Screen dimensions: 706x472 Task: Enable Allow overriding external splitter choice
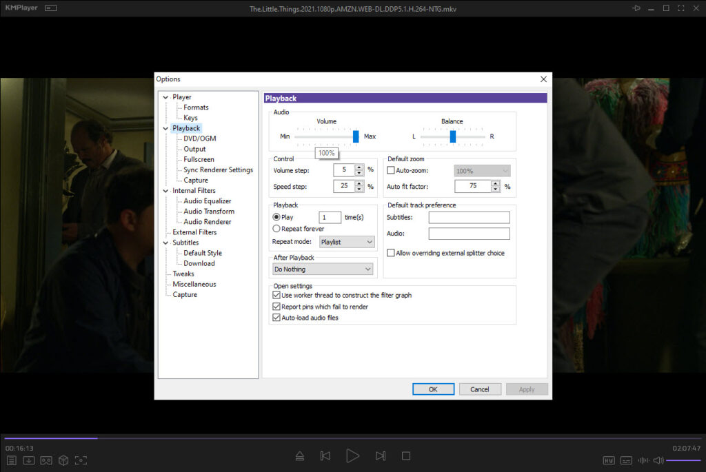391,254
